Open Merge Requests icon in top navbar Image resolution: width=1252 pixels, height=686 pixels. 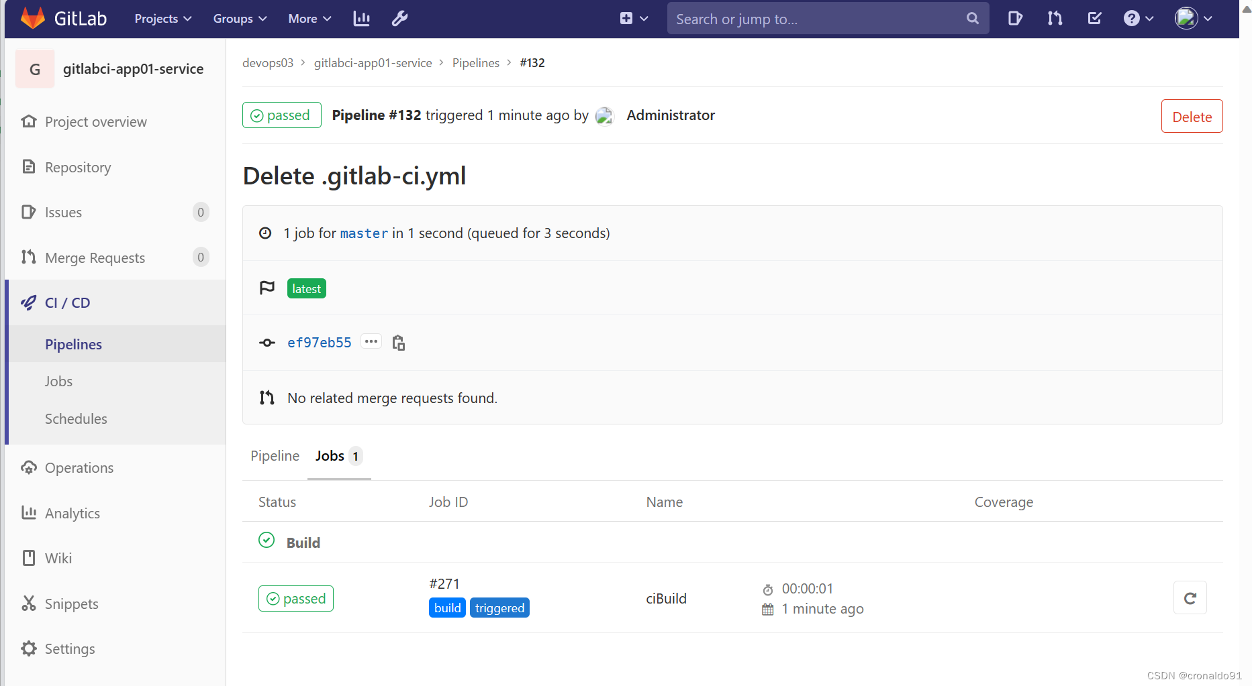(x=1055, y=19)
